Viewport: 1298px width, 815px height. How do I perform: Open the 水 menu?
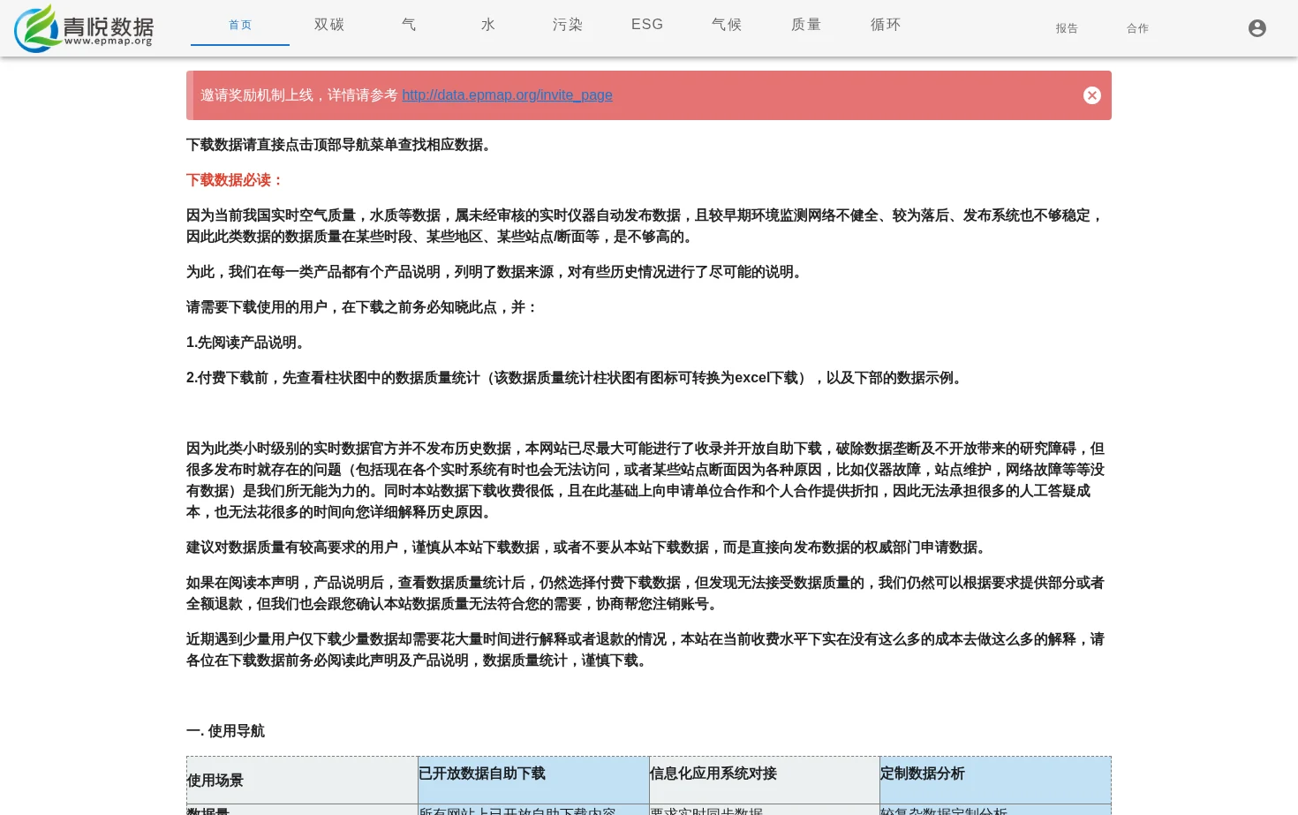488,25
